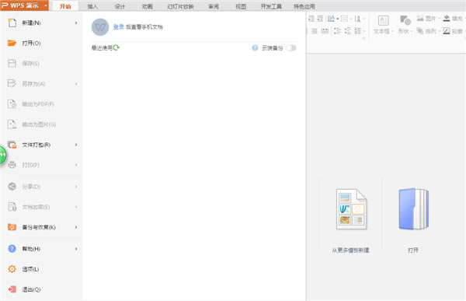Click the justify alignment ribbon icon
Viewport: 466px width, 301px height.
point(315,31)
